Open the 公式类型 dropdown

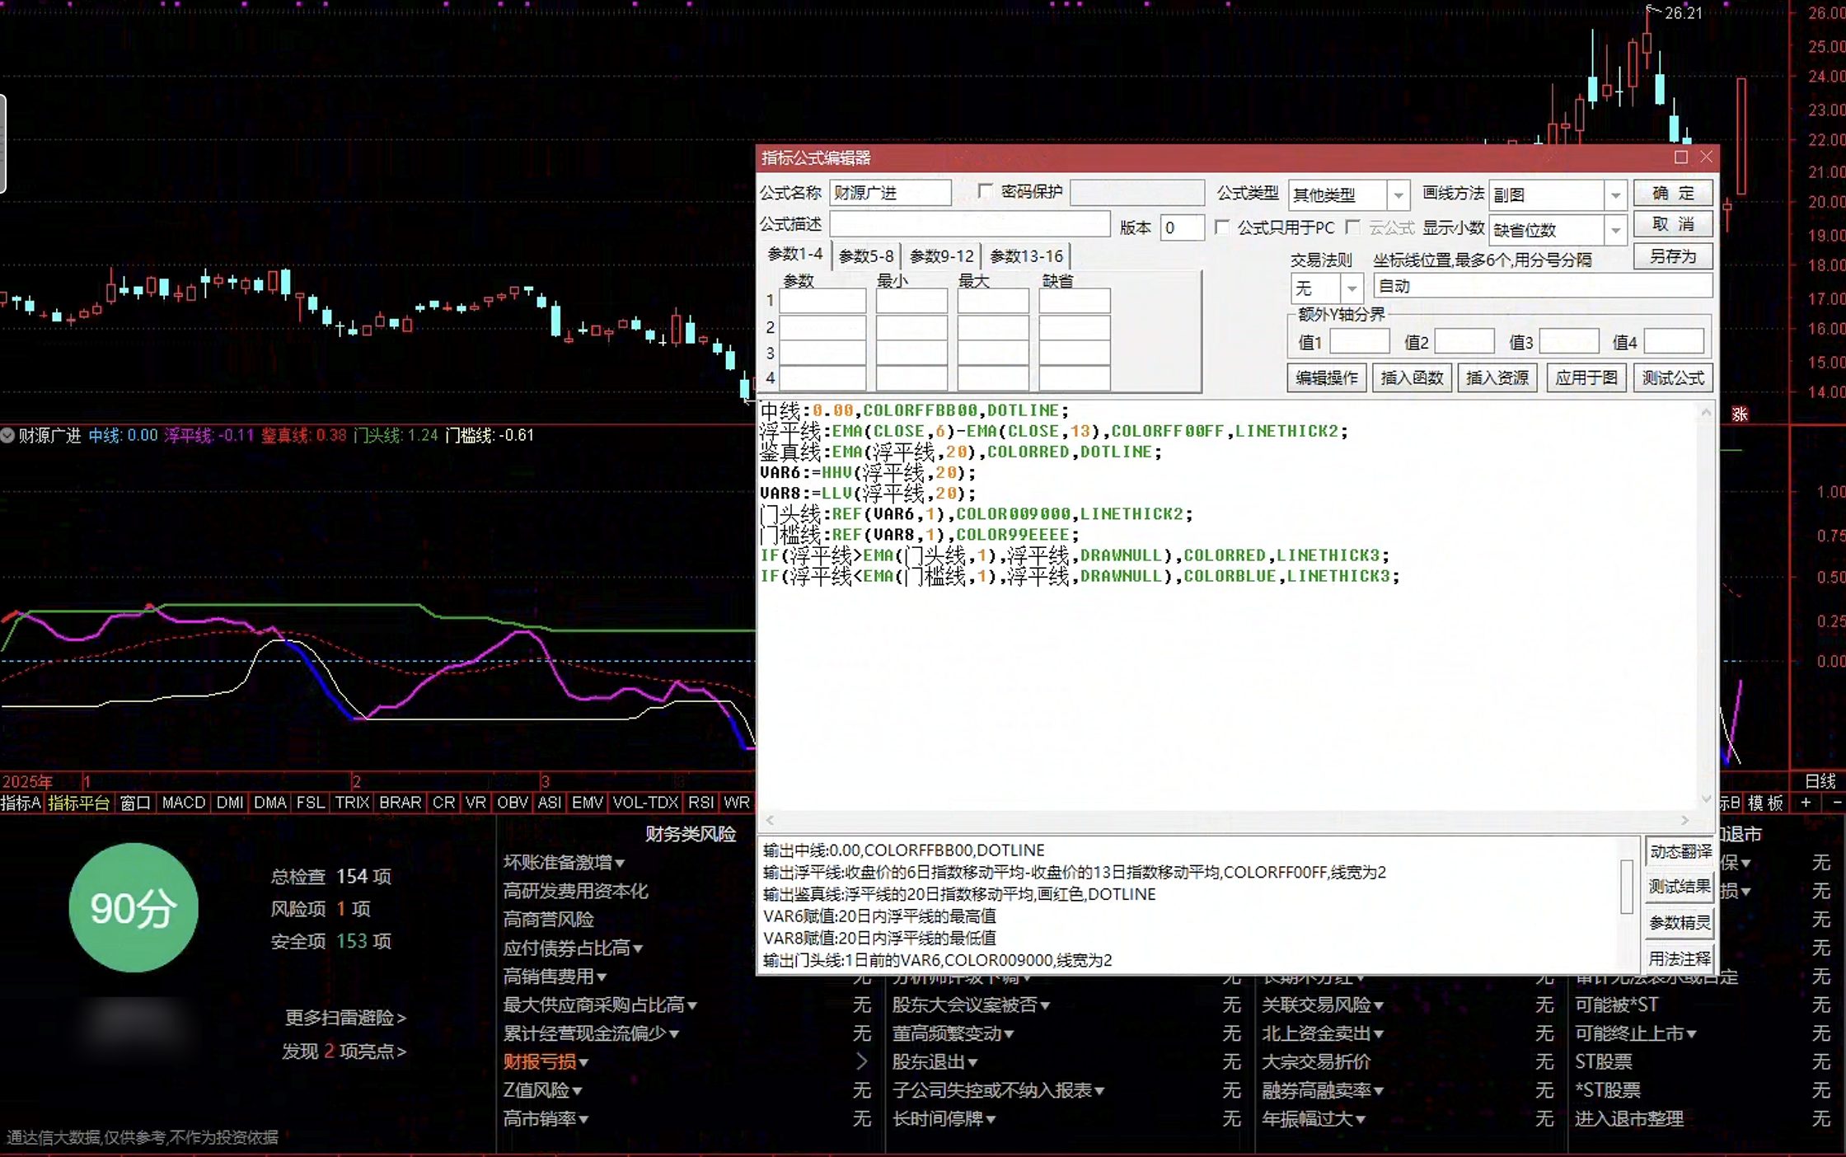(x=1398, y=195)
